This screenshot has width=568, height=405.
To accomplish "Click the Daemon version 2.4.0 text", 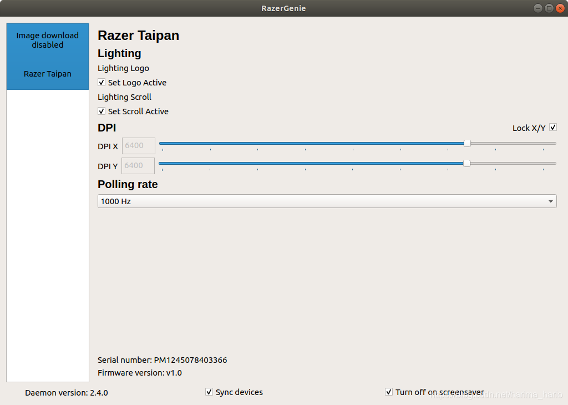I will point(67,393).
